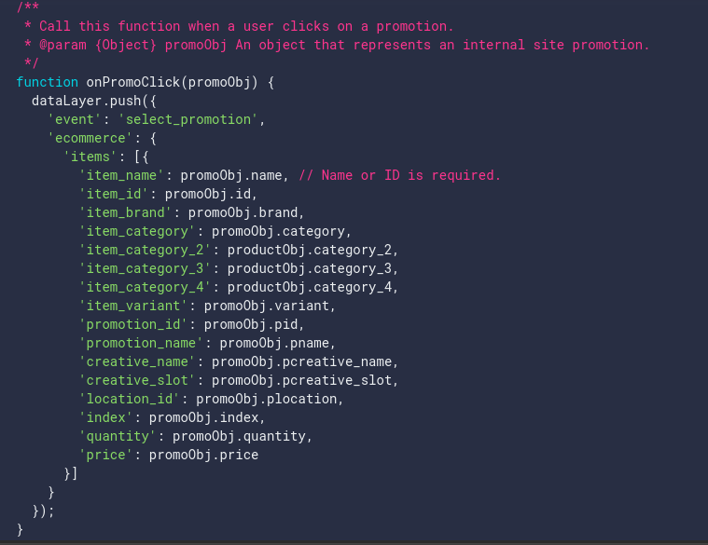Click the productObj.category_2 value

click(x=312, y=250)
